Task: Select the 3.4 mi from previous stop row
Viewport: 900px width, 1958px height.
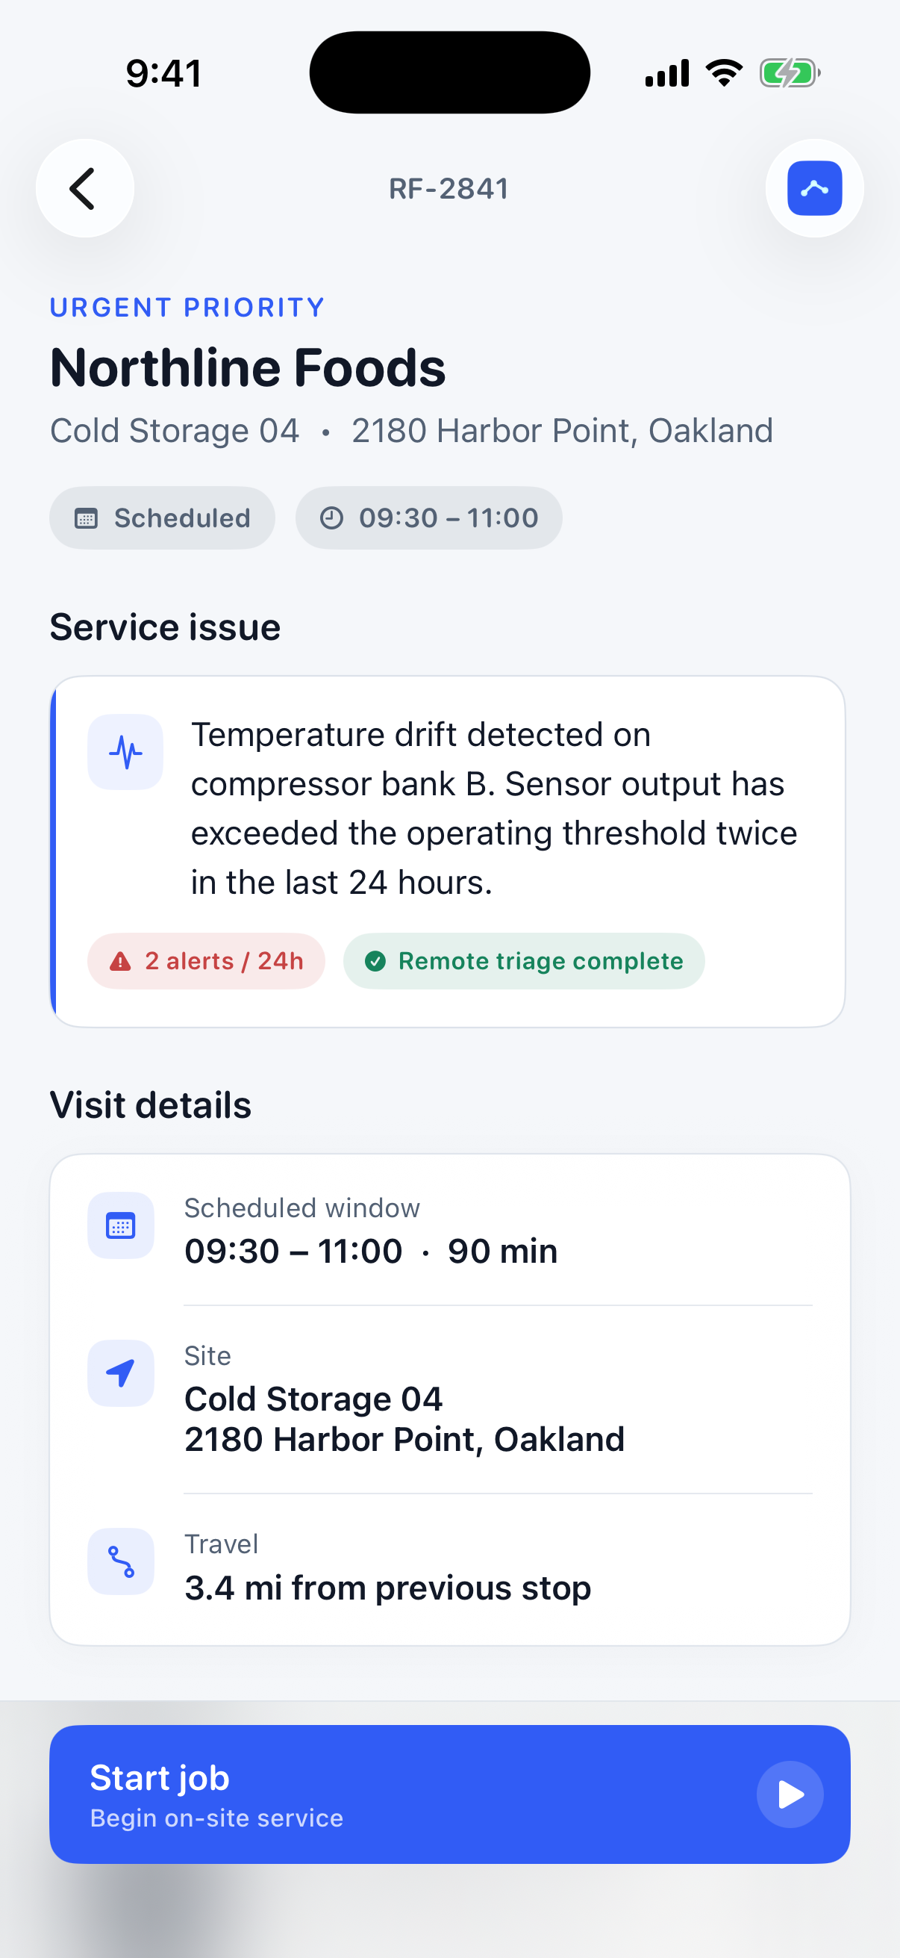Action: click(x=449, y=1567)
